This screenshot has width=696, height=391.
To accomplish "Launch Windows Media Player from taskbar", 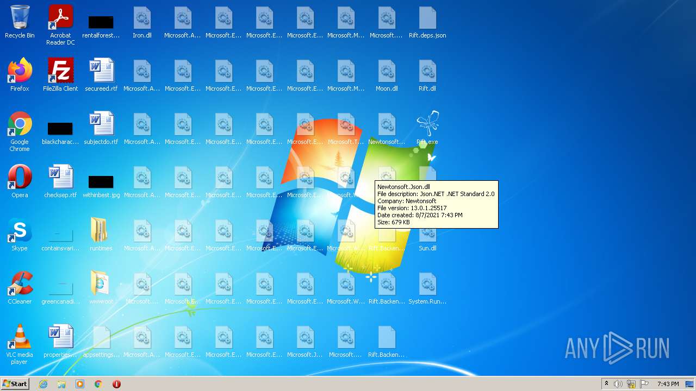I will 80,384.
